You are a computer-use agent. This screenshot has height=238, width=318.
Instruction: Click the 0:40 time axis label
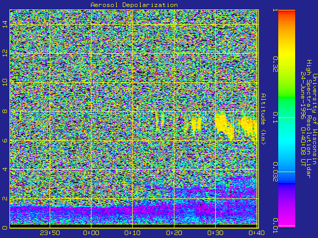pyautogui.click(x=256, y=233)
